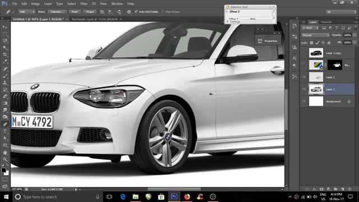Toggle Auto Add/Delete checkbox
Image resolution: width=359 pixels, height=202 pixels.
[136, 11]
